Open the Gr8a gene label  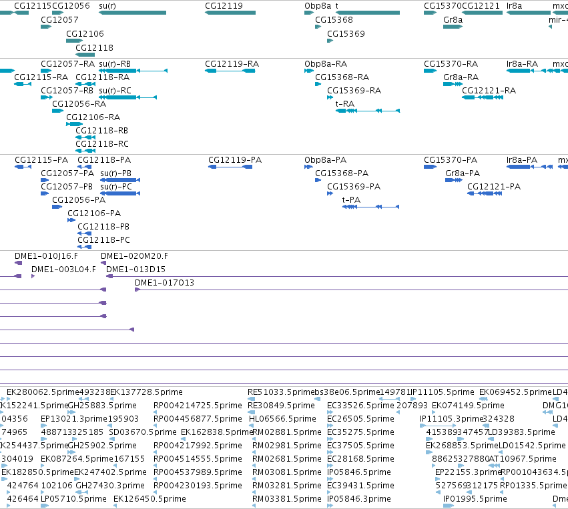453,20
